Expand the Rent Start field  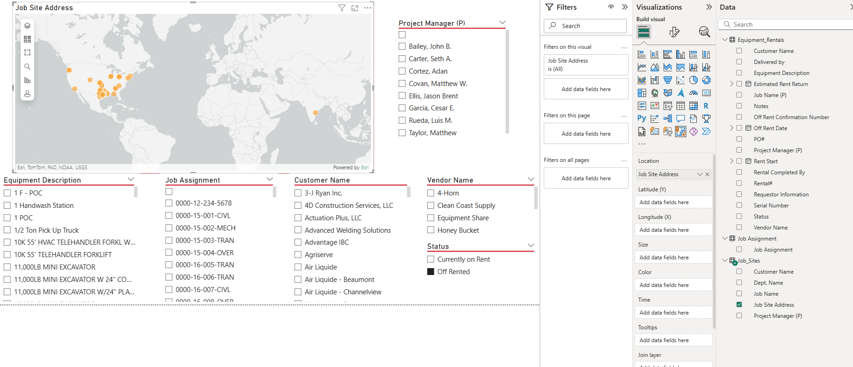coord(731,161)
